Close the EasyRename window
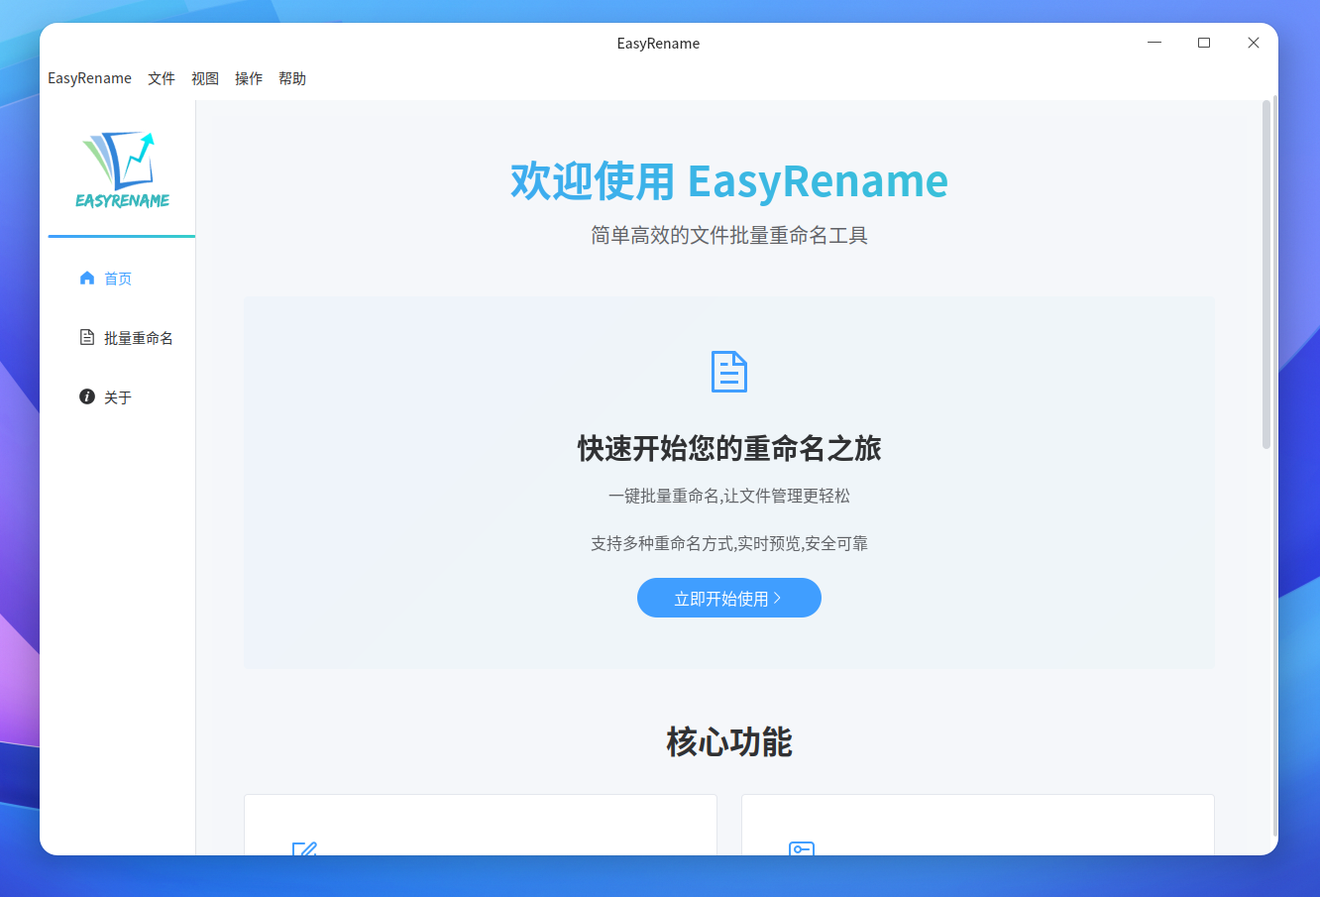 pyautogui.click(x=1254, y=43)
